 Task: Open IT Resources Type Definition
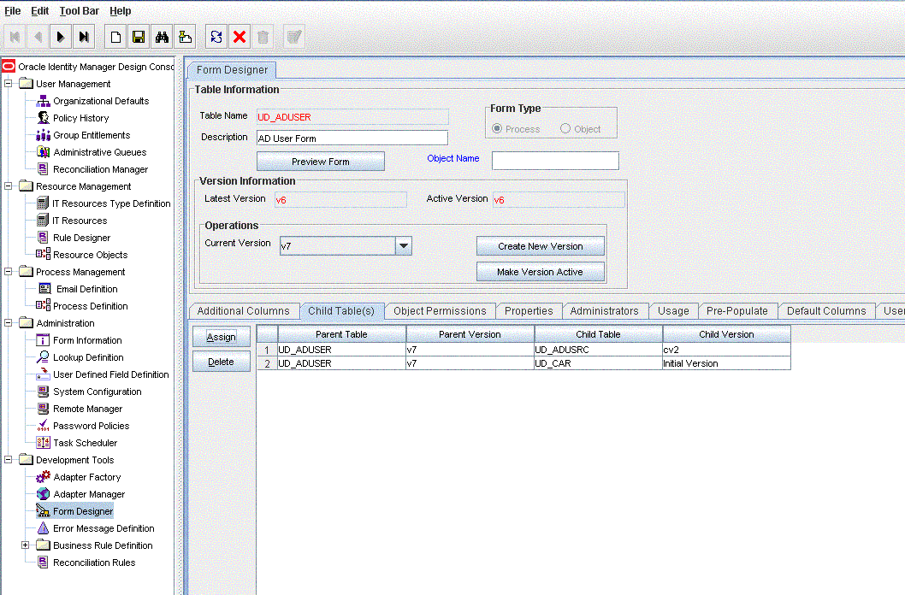111,203
